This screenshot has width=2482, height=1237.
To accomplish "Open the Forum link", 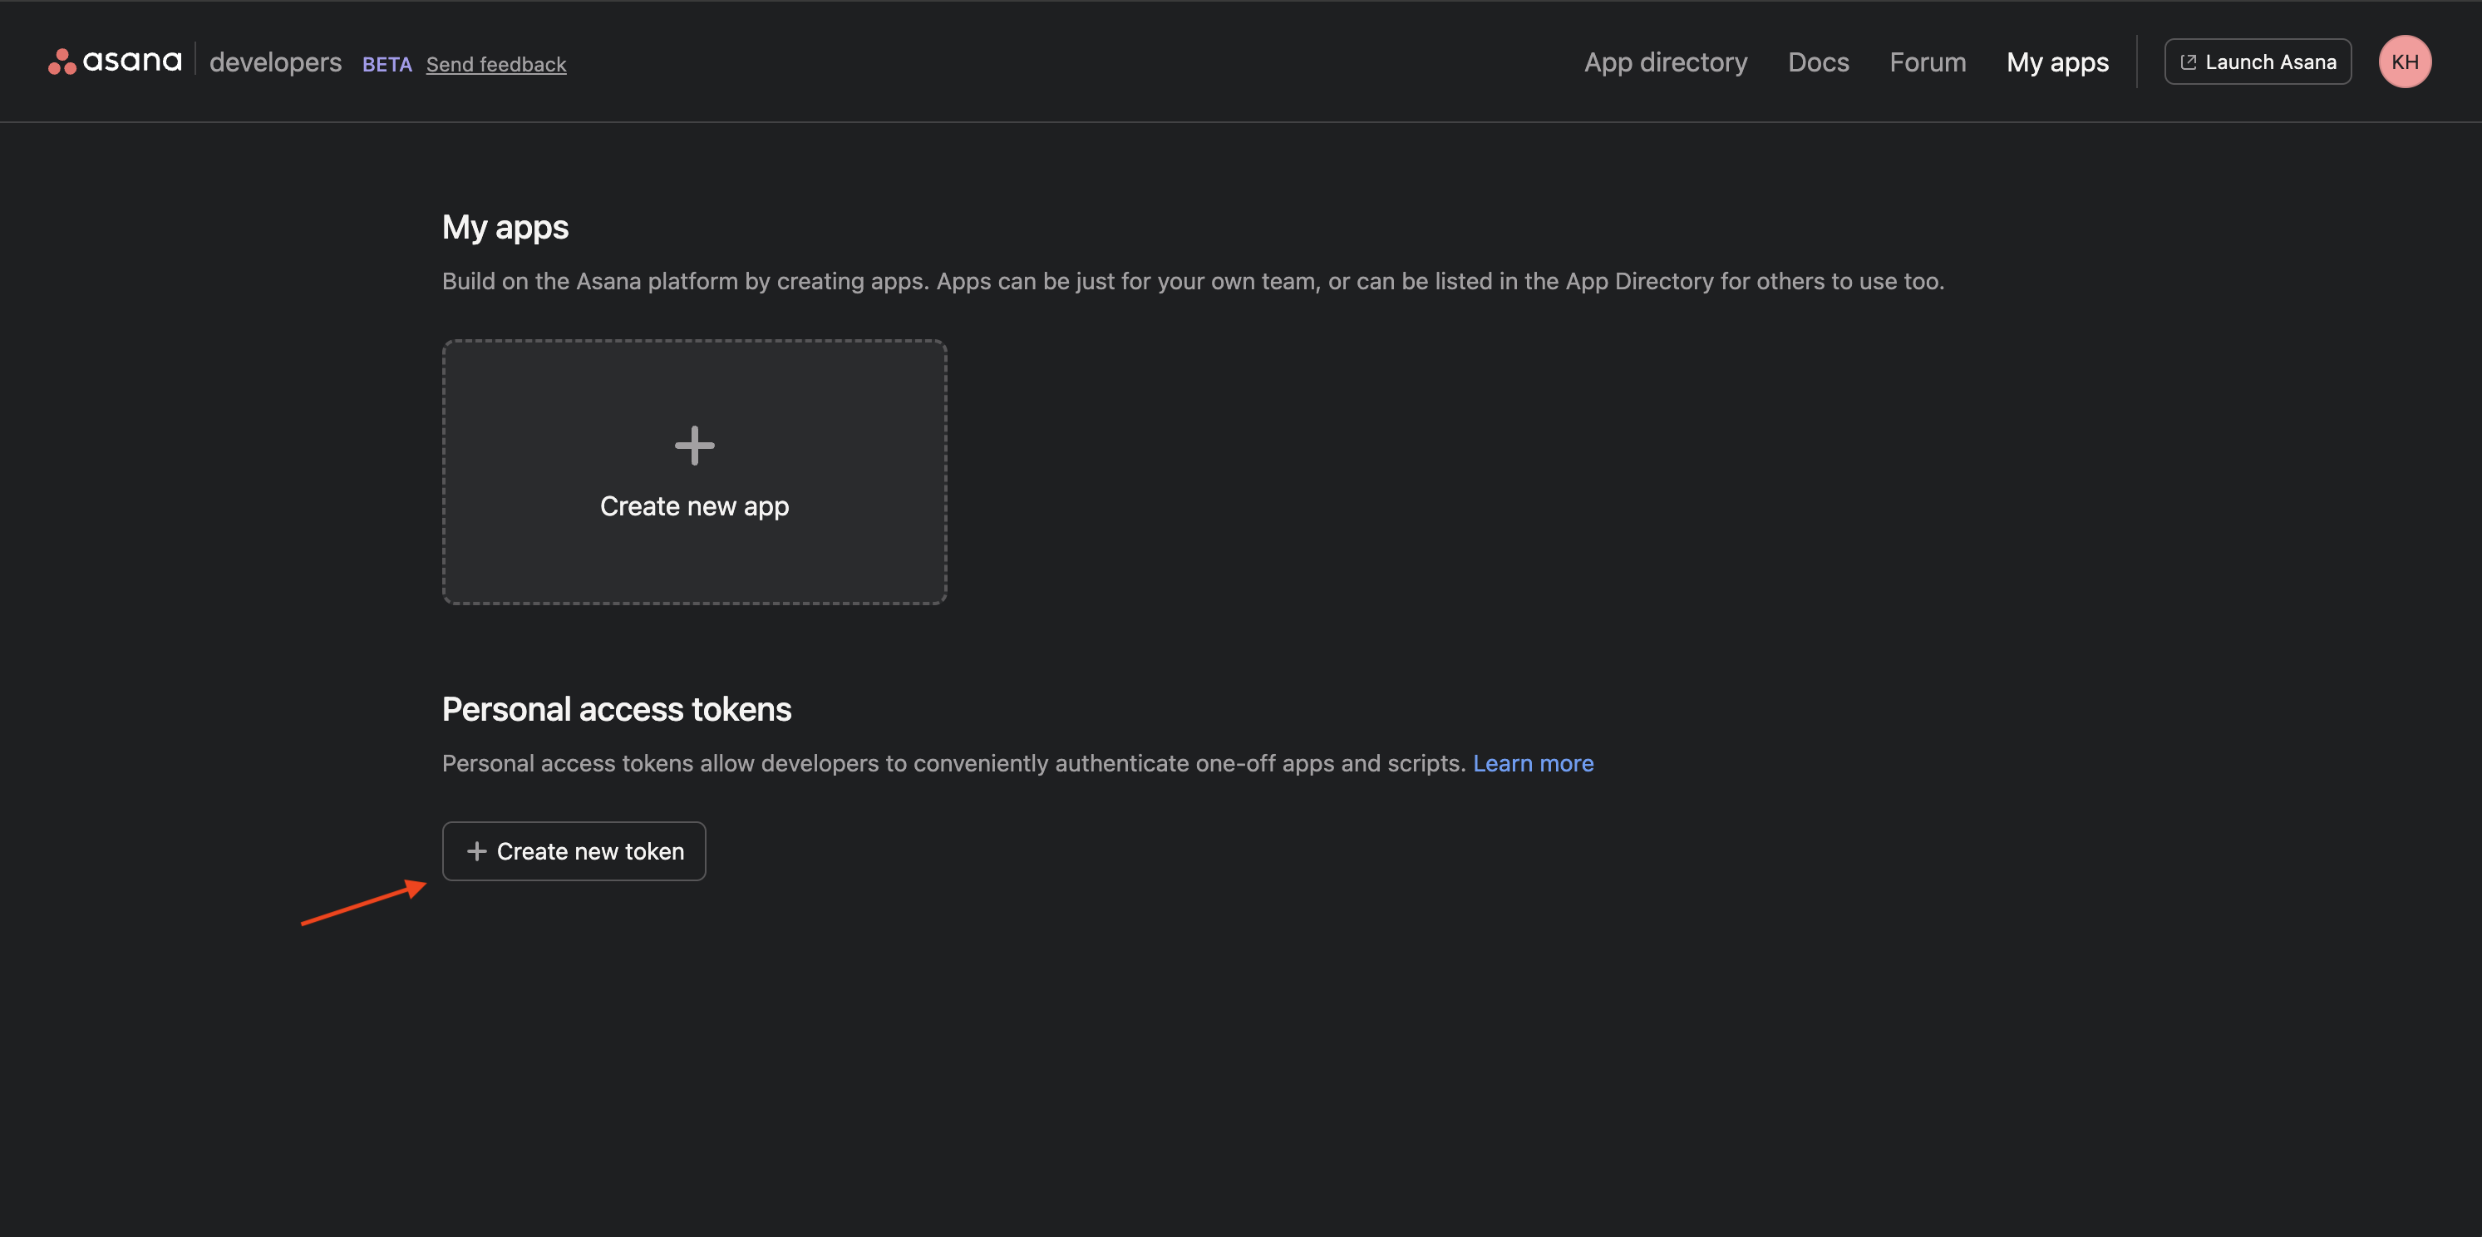I will coord(1927,62).
